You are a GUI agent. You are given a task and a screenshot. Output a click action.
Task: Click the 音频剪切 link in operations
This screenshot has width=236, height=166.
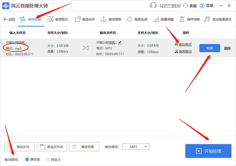point(185,52)
